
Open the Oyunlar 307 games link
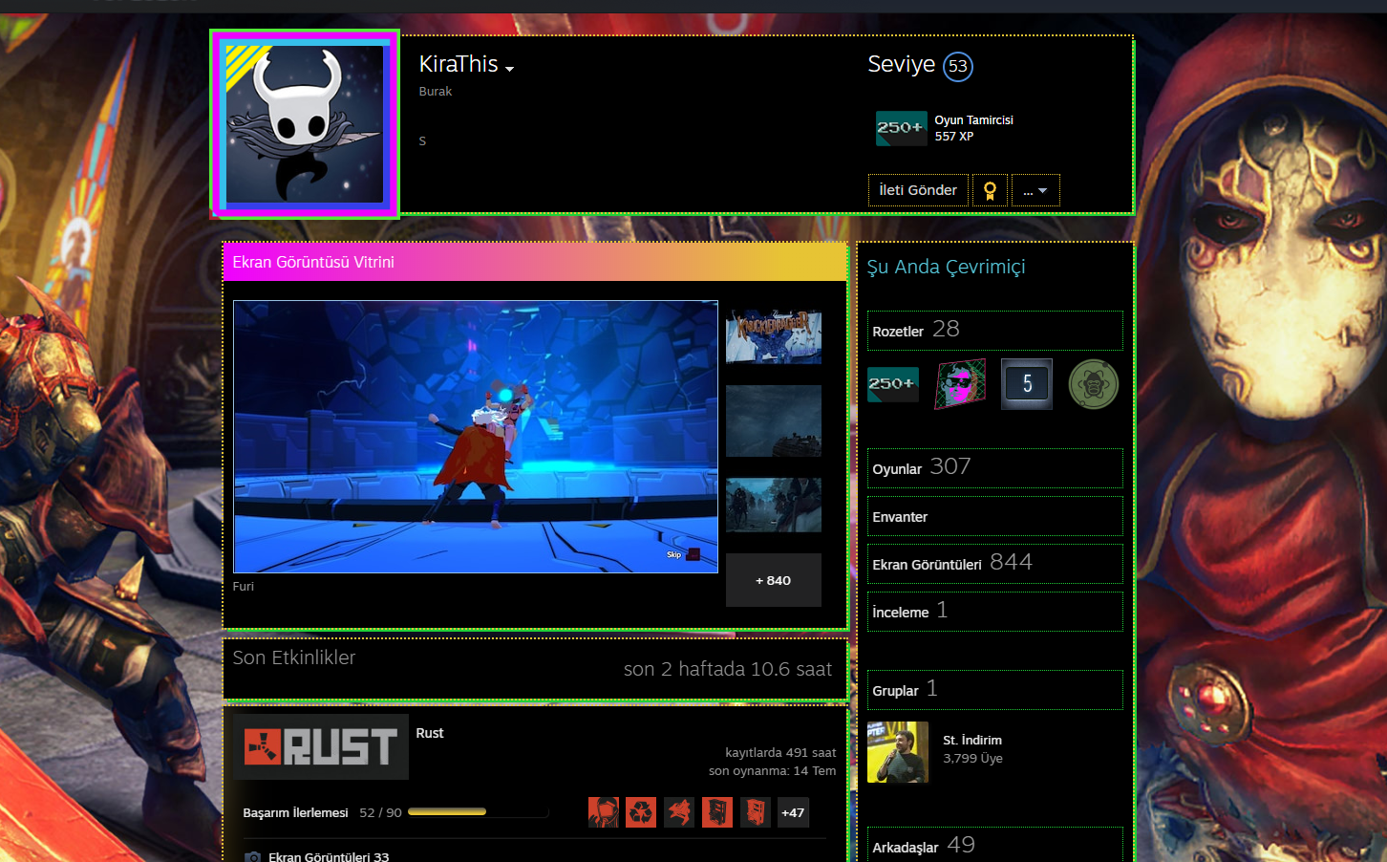coord(995,468)
